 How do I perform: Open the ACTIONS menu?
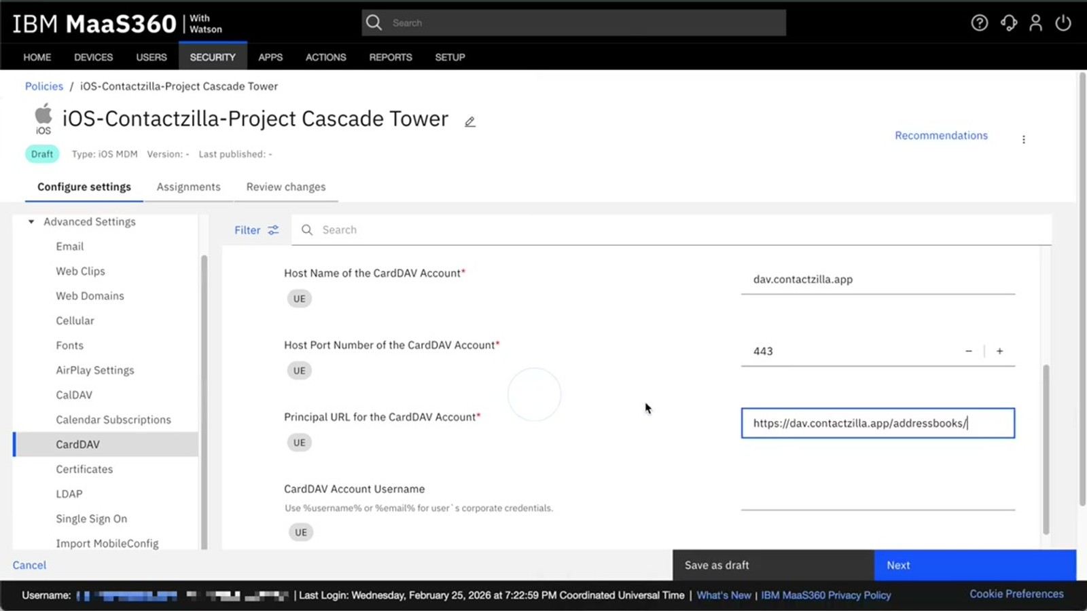[x=326, y=57]
